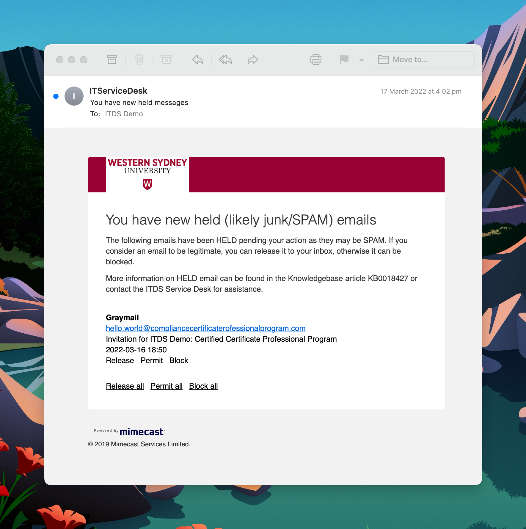This screenshot has height=529, width=526.
Task: Click the blue unread indicator dot
Action: (x=56, y=96)
